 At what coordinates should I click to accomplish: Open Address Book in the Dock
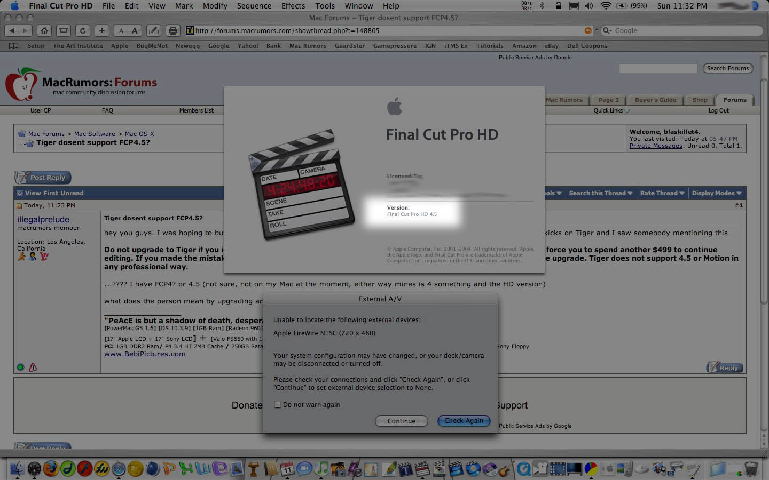click(x=271, y=468)
